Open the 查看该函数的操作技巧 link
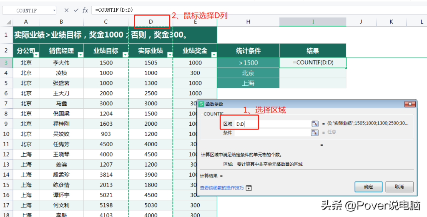The width and height of the screenshot is (427, 217). point(222,188)
